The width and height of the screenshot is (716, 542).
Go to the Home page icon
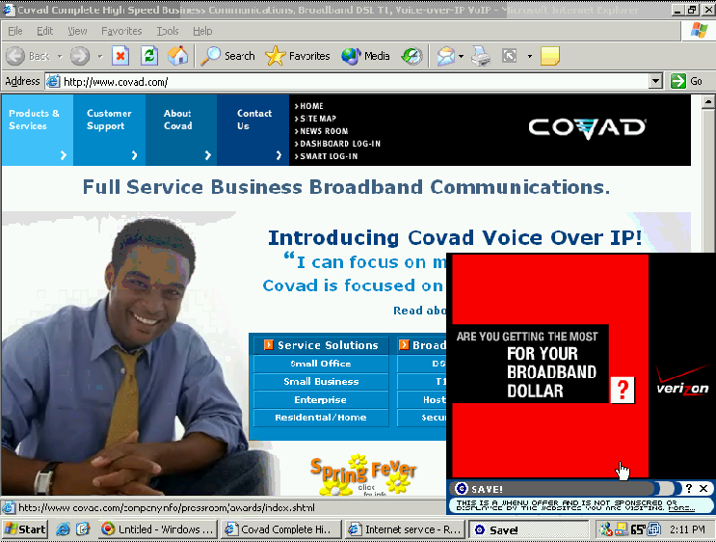coord(177,56)
